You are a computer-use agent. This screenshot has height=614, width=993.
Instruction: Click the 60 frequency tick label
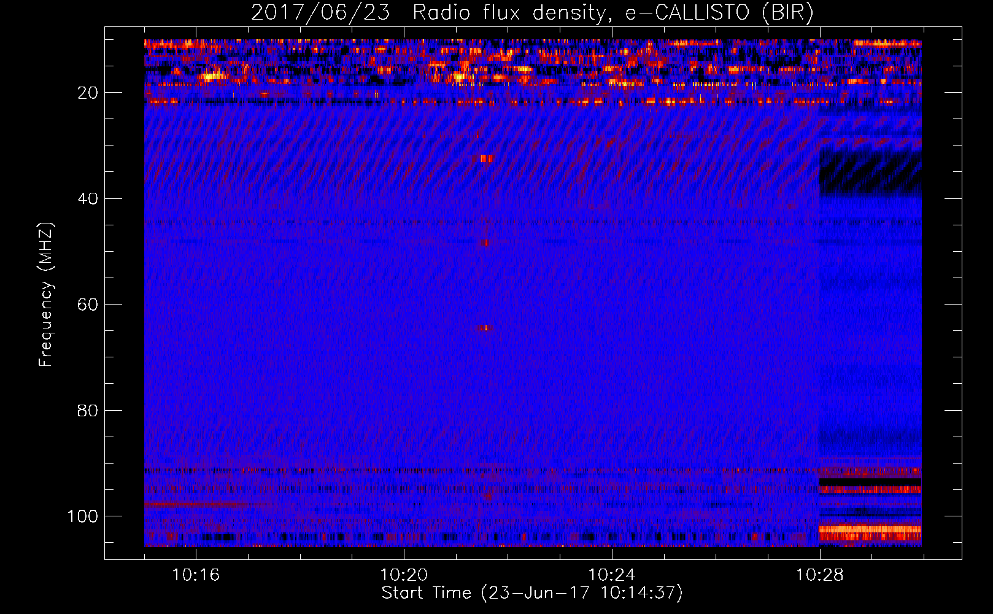point(88,305)
